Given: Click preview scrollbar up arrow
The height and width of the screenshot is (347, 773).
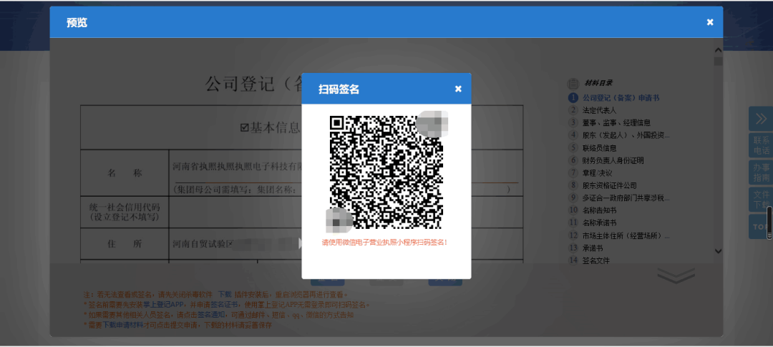Looking at the screenshot, I should click(719, 50).
